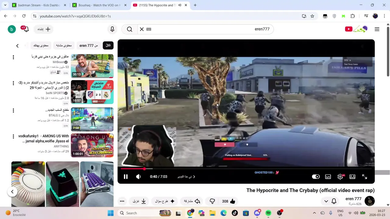Viewport: 390px width, 219px height.
Task: Dislike the video with thumbs down
Action: [x=212, y=201]
